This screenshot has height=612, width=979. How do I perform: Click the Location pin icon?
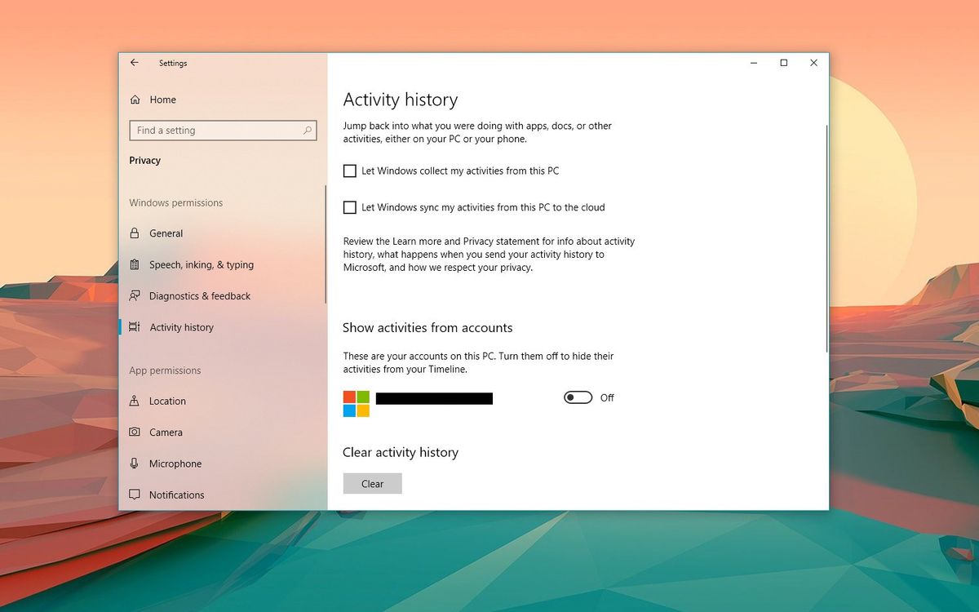pos(135,401)
